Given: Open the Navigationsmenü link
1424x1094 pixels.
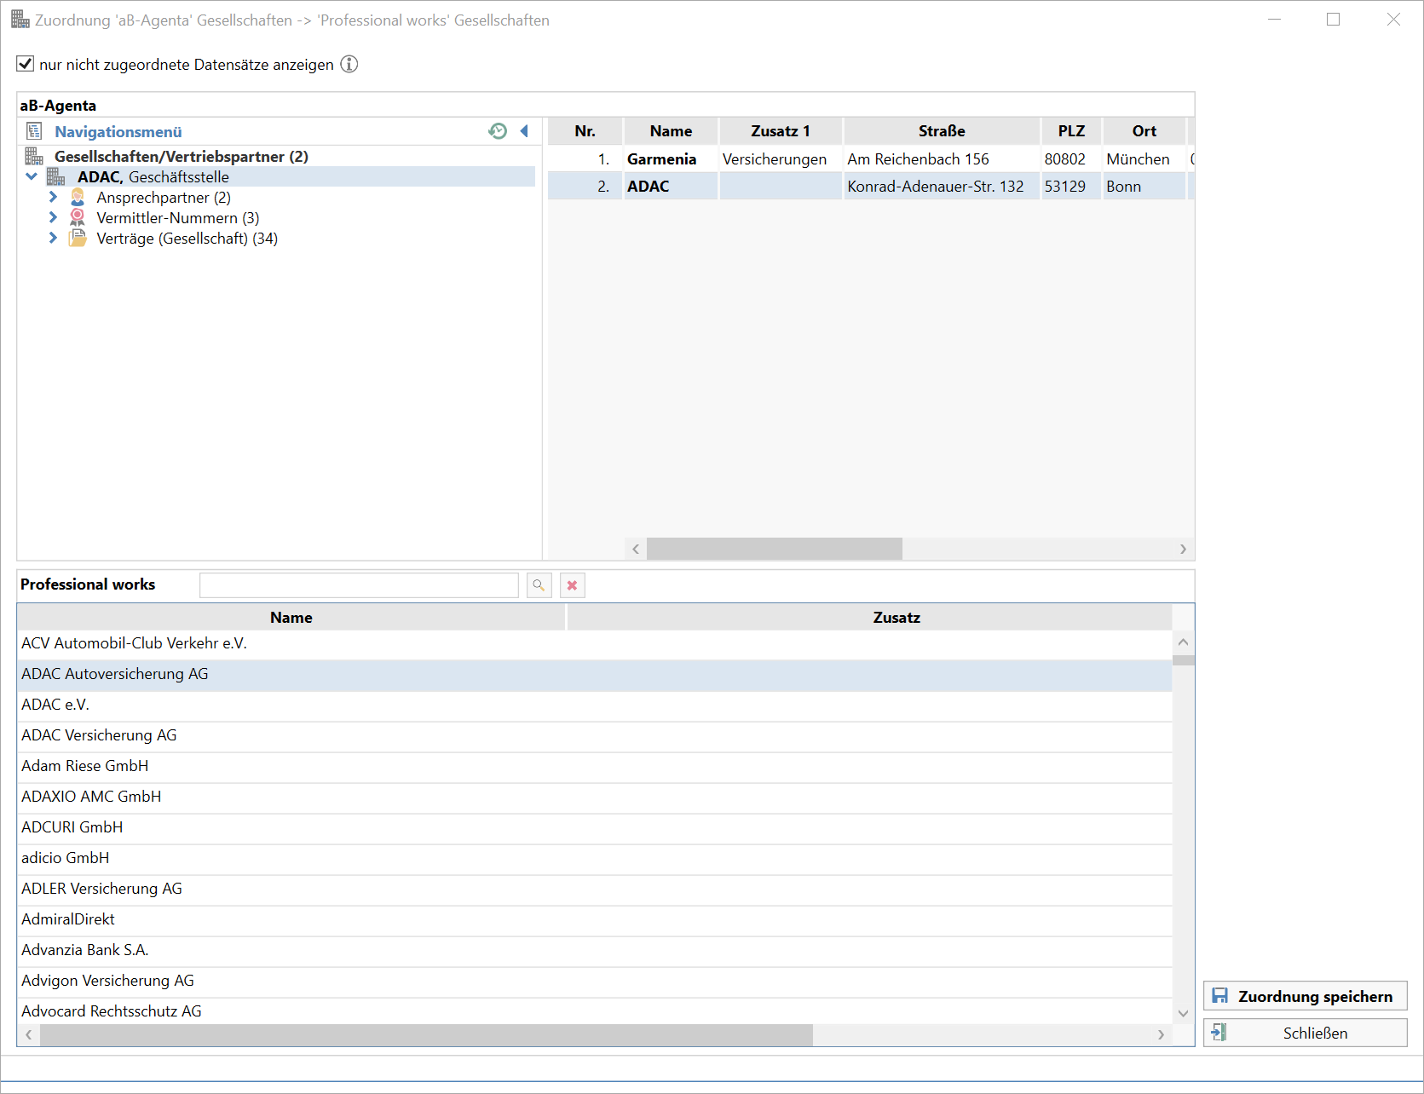Looking at the screenshot, I should pos(118,132).
